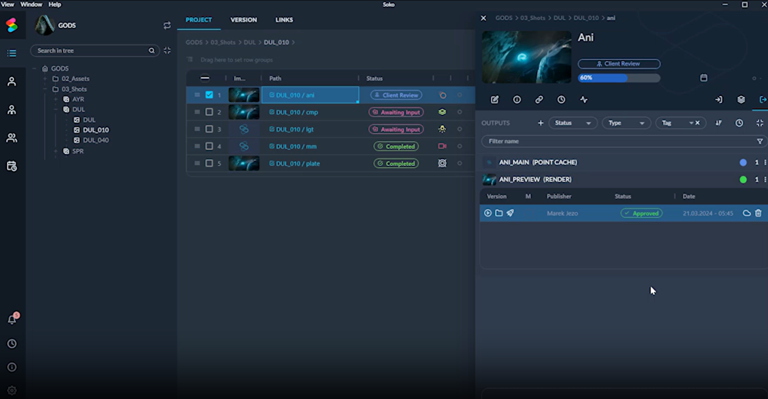768x399 pixels.
Task: Check the DUL_010 / mm row checkbox
Action: [209, 146]
